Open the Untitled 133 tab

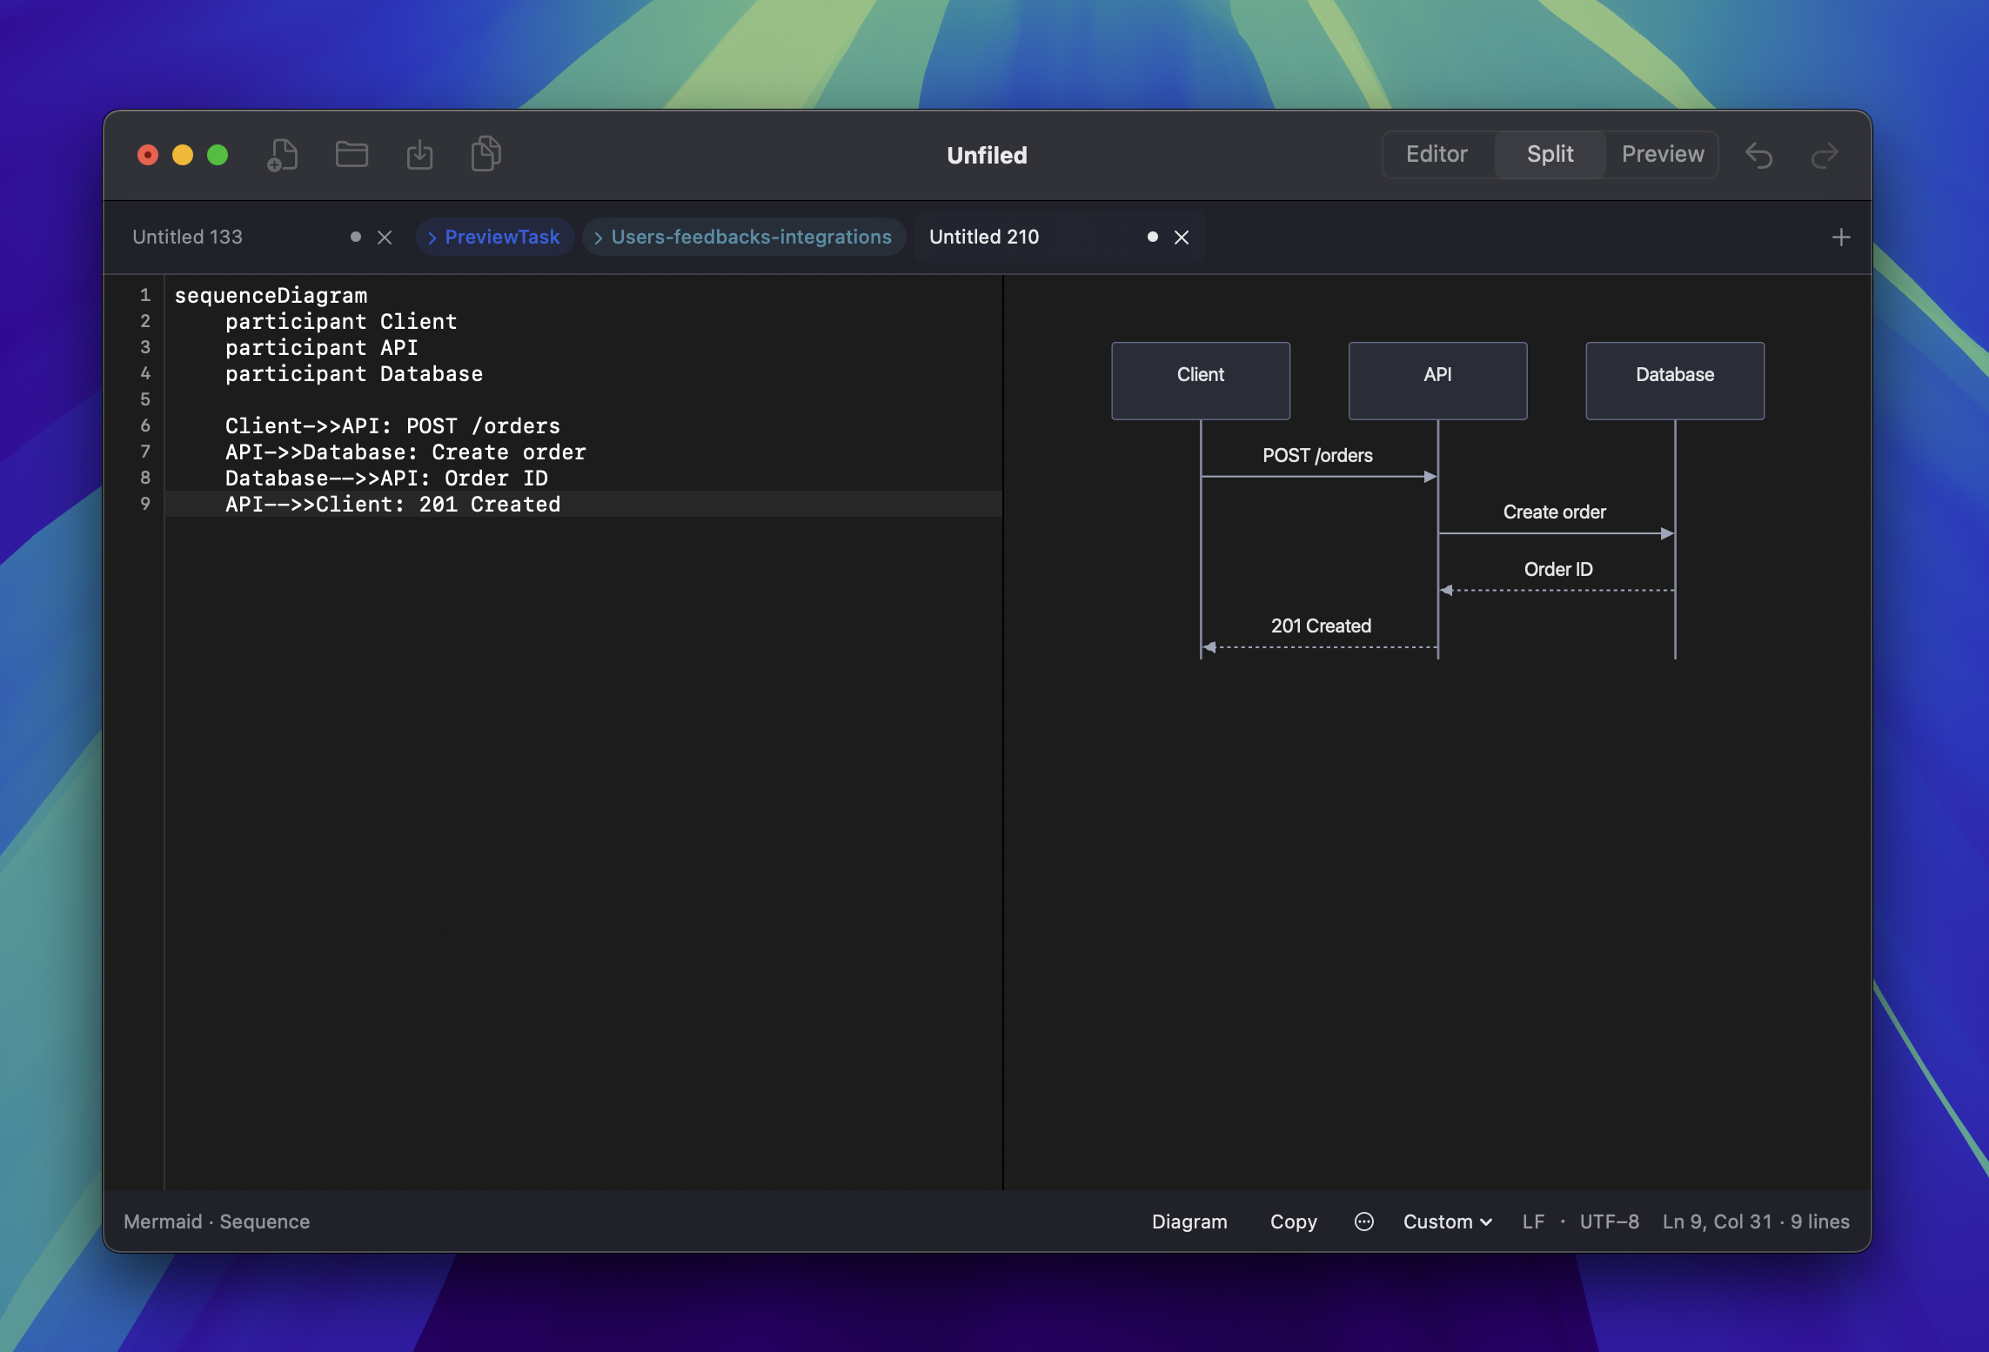[187, 237]
